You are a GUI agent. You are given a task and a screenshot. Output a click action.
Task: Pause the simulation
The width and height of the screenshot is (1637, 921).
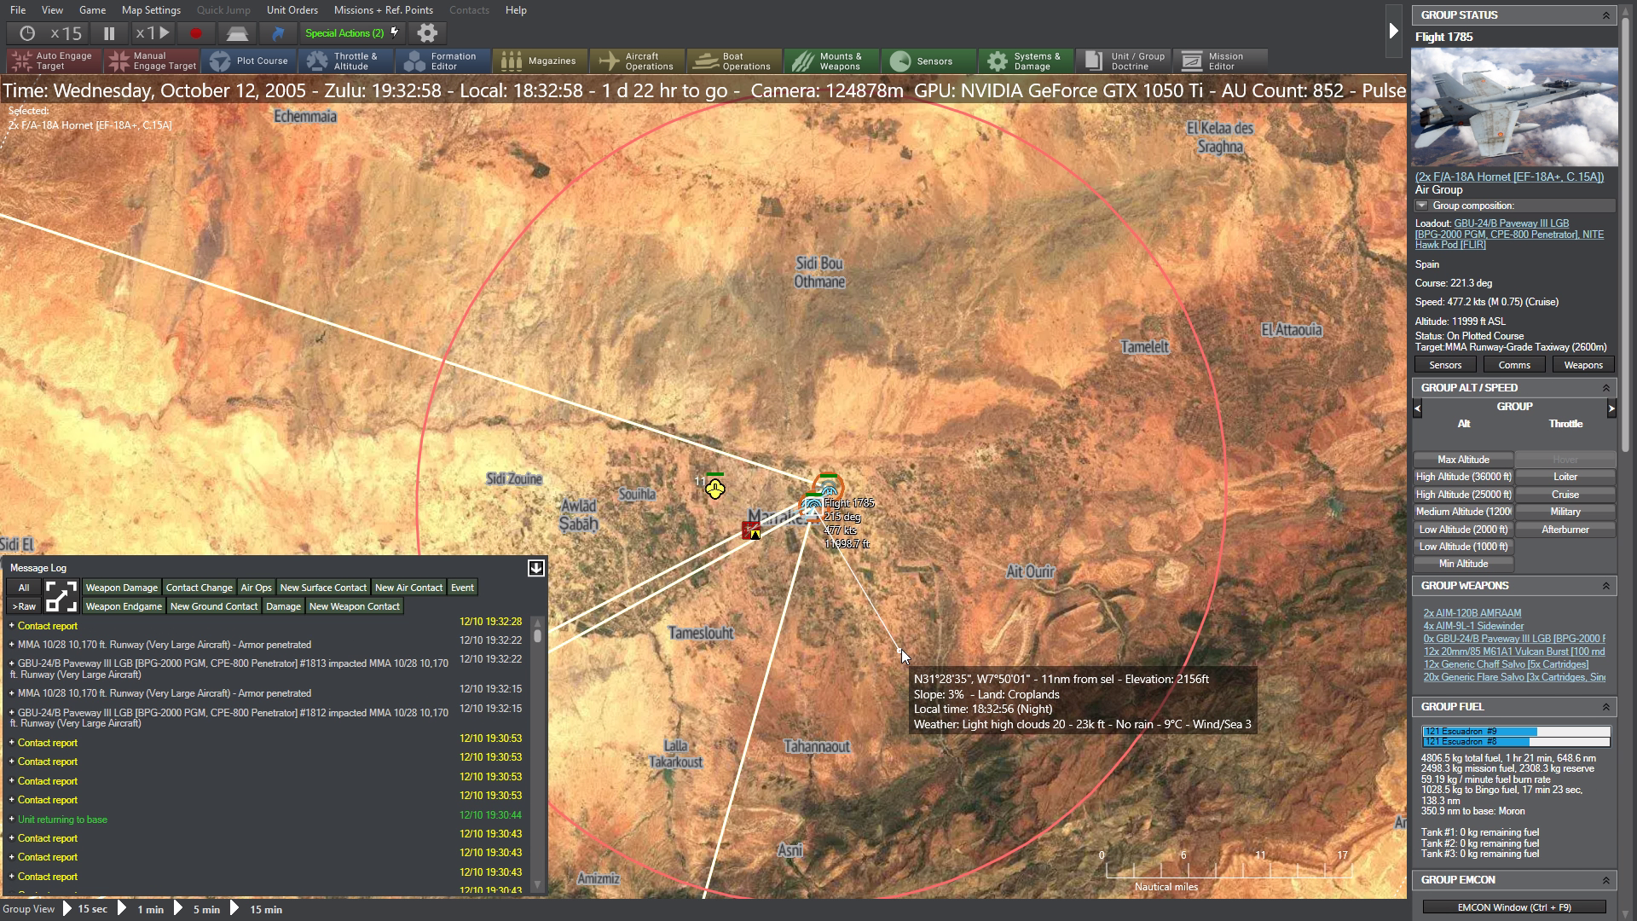pos(109,33)
